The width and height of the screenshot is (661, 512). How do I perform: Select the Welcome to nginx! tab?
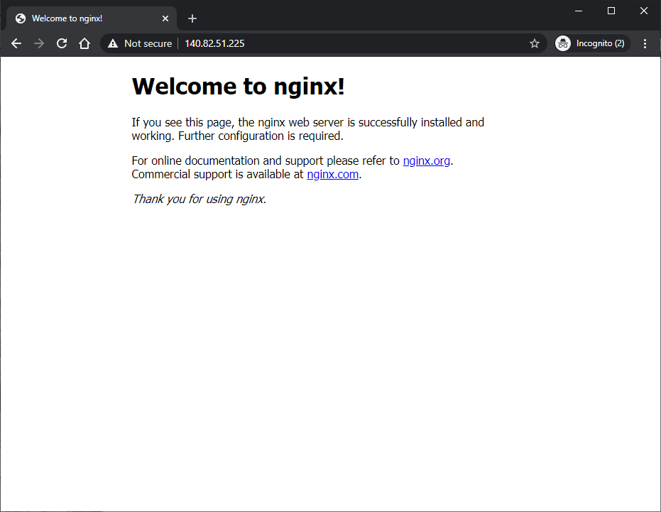pyautogui.click(x=91, y=18)
